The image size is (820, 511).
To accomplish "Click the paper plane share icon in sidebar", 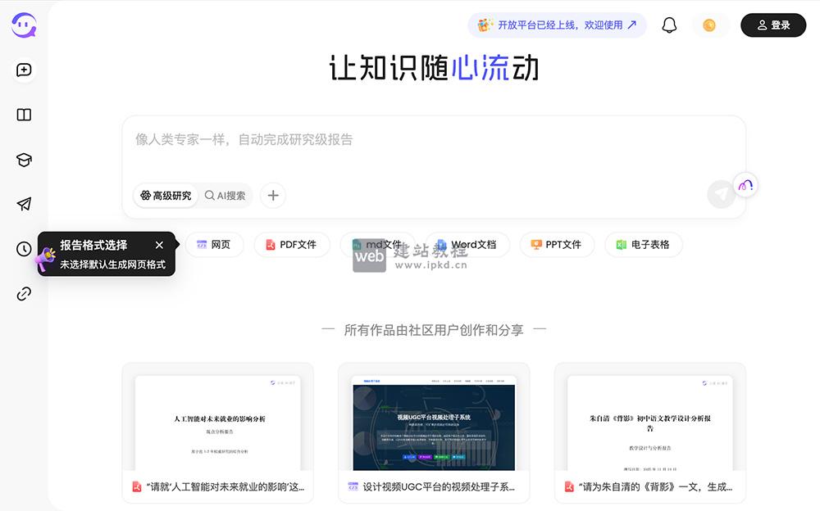I will coord(23,205).
